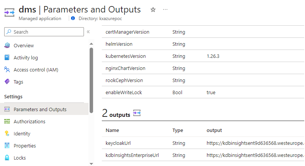Click the Identity key icon
This screenshot has height=166, width=305.
pyautogui.click(x=7, y=133)
